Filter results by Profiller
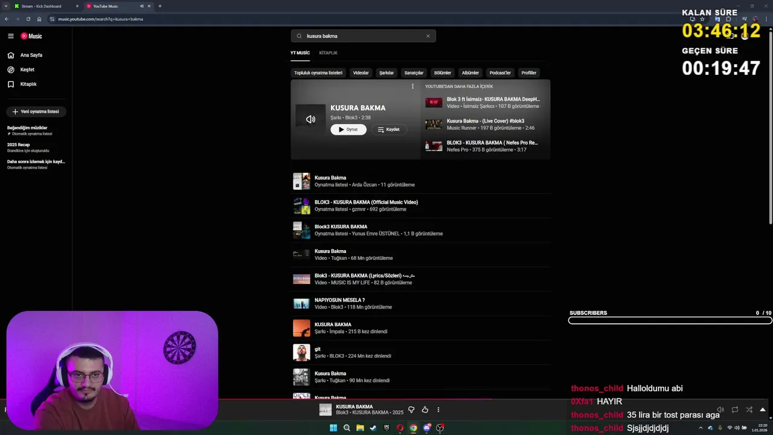 point(529,73)
